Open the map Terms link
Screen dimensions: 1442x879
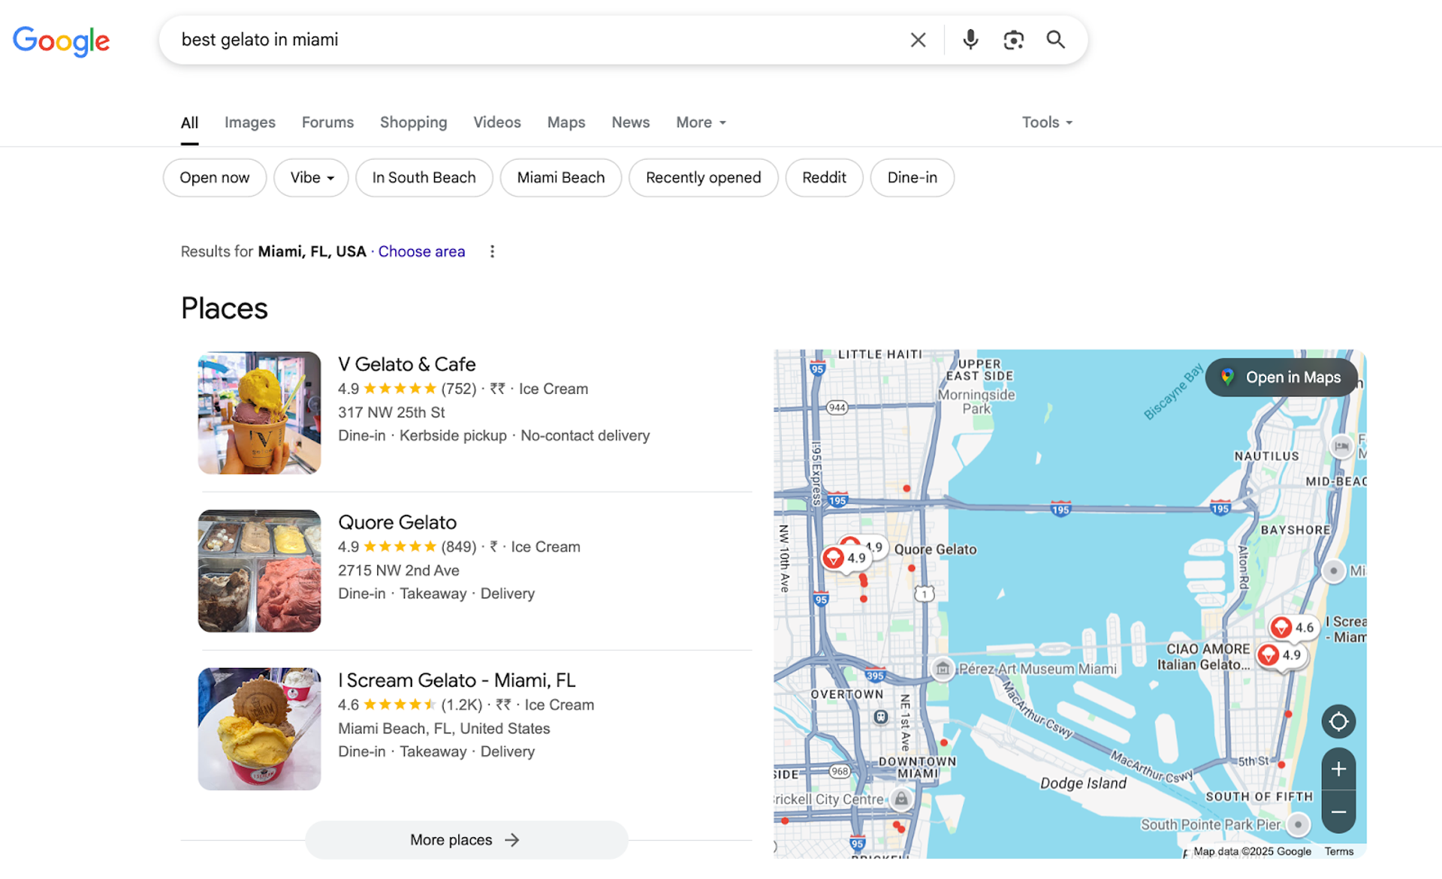pyautogui.click(x=1339, y=851)
